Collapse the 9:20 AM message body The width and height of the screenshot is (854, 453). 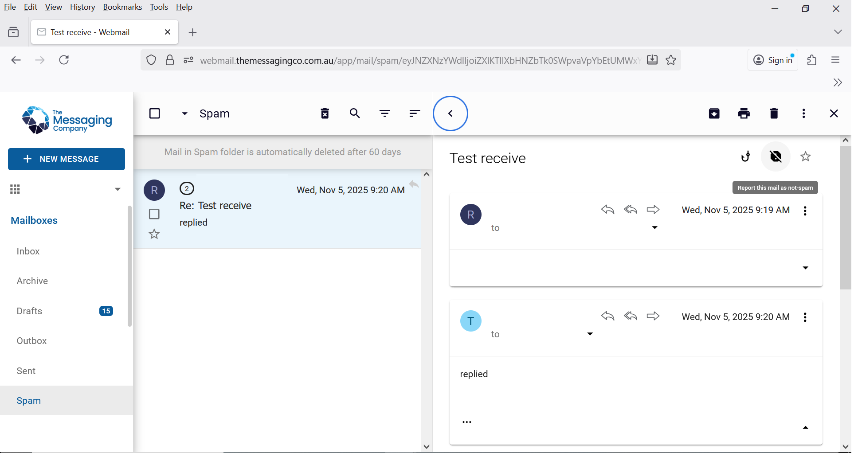point(806,428)
